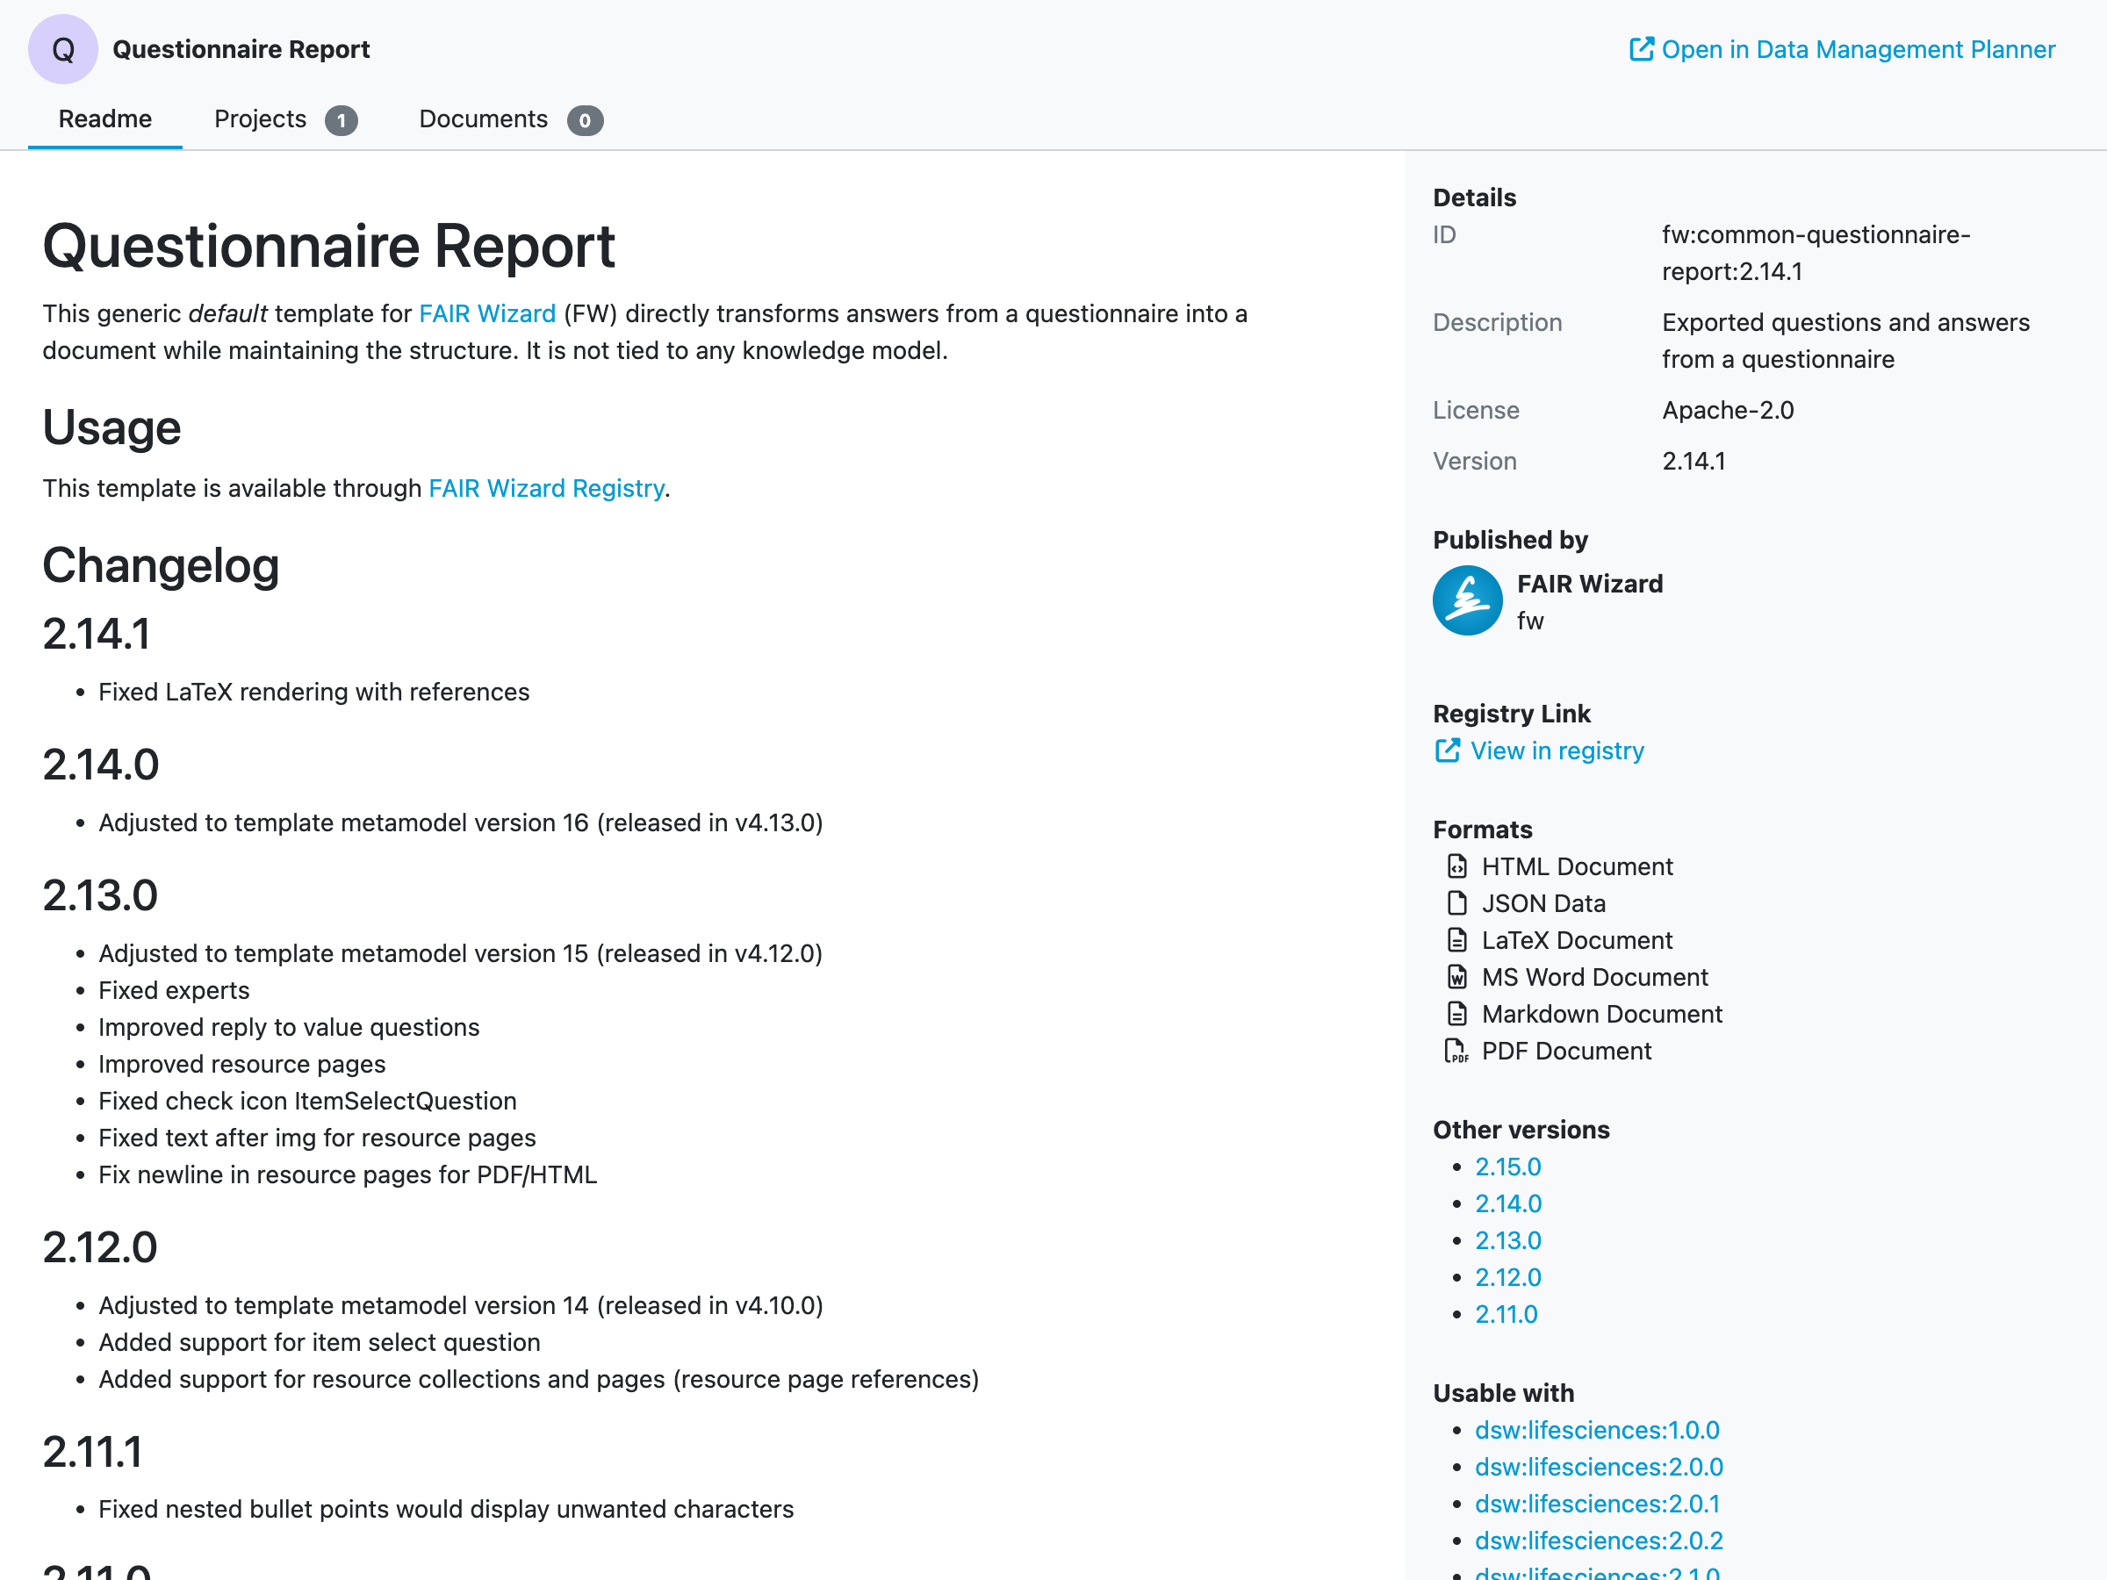Click the 2.12.0 changelog heading
The width and height of the screenshot is (2107, 1580).
(100, 1248)
